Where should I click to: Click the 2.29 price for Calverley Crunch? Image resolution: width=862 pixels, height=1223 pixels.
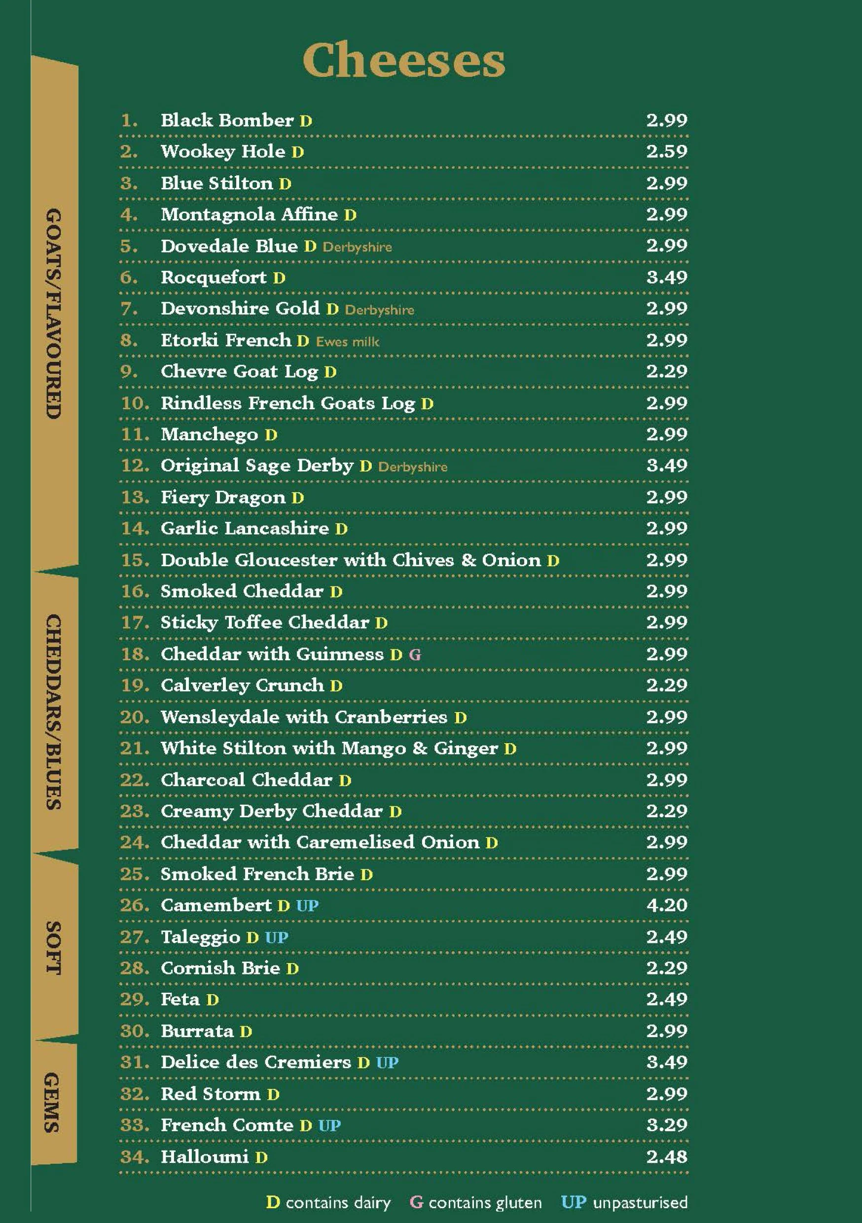click(x=667, y=685)
